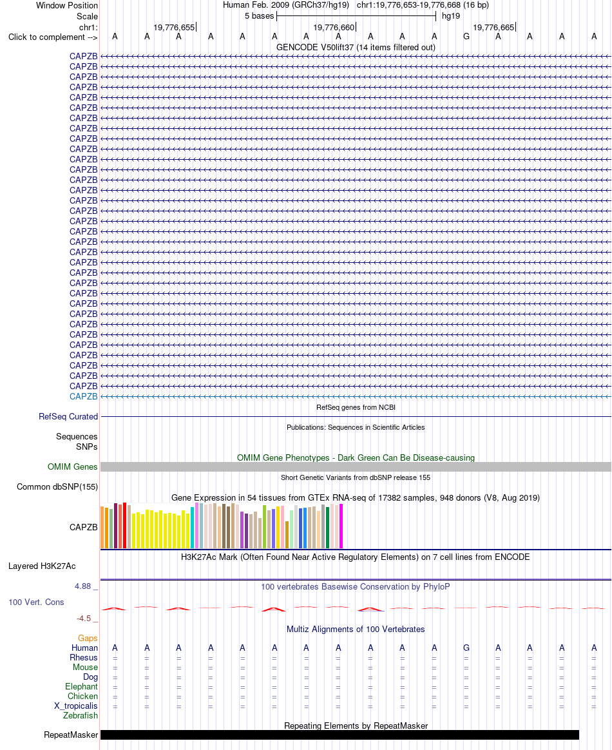This screenshot has height=750, width=612.
Task: Open 'OMIM Gene Phenotypes' track title
Action: [356, 457]
